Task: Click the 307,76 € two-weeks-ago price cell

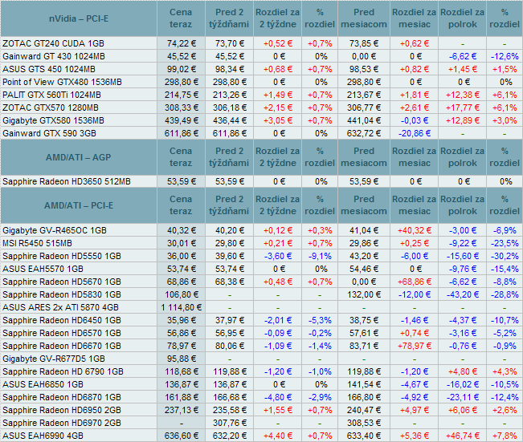Action: pos(229,423)
